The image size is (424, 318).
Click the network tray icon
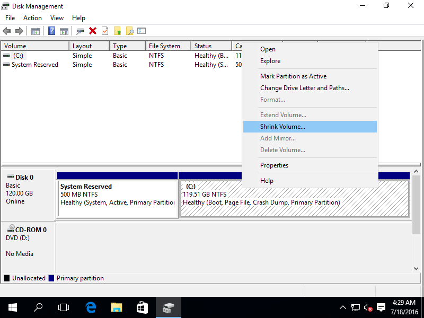point(356,307)
